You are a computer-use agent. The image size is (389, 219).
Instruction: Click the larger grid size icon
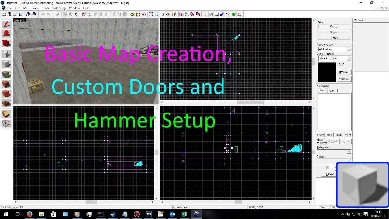pyautogui.click(x=21, y=14)
